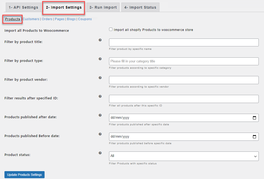Click the Update Products Settings button
The image size is (264, 179).
[x=25, y=175]
